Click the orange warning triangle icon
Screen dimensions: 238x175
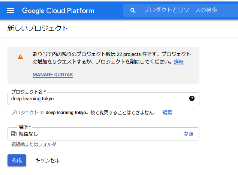click(20, 57)
